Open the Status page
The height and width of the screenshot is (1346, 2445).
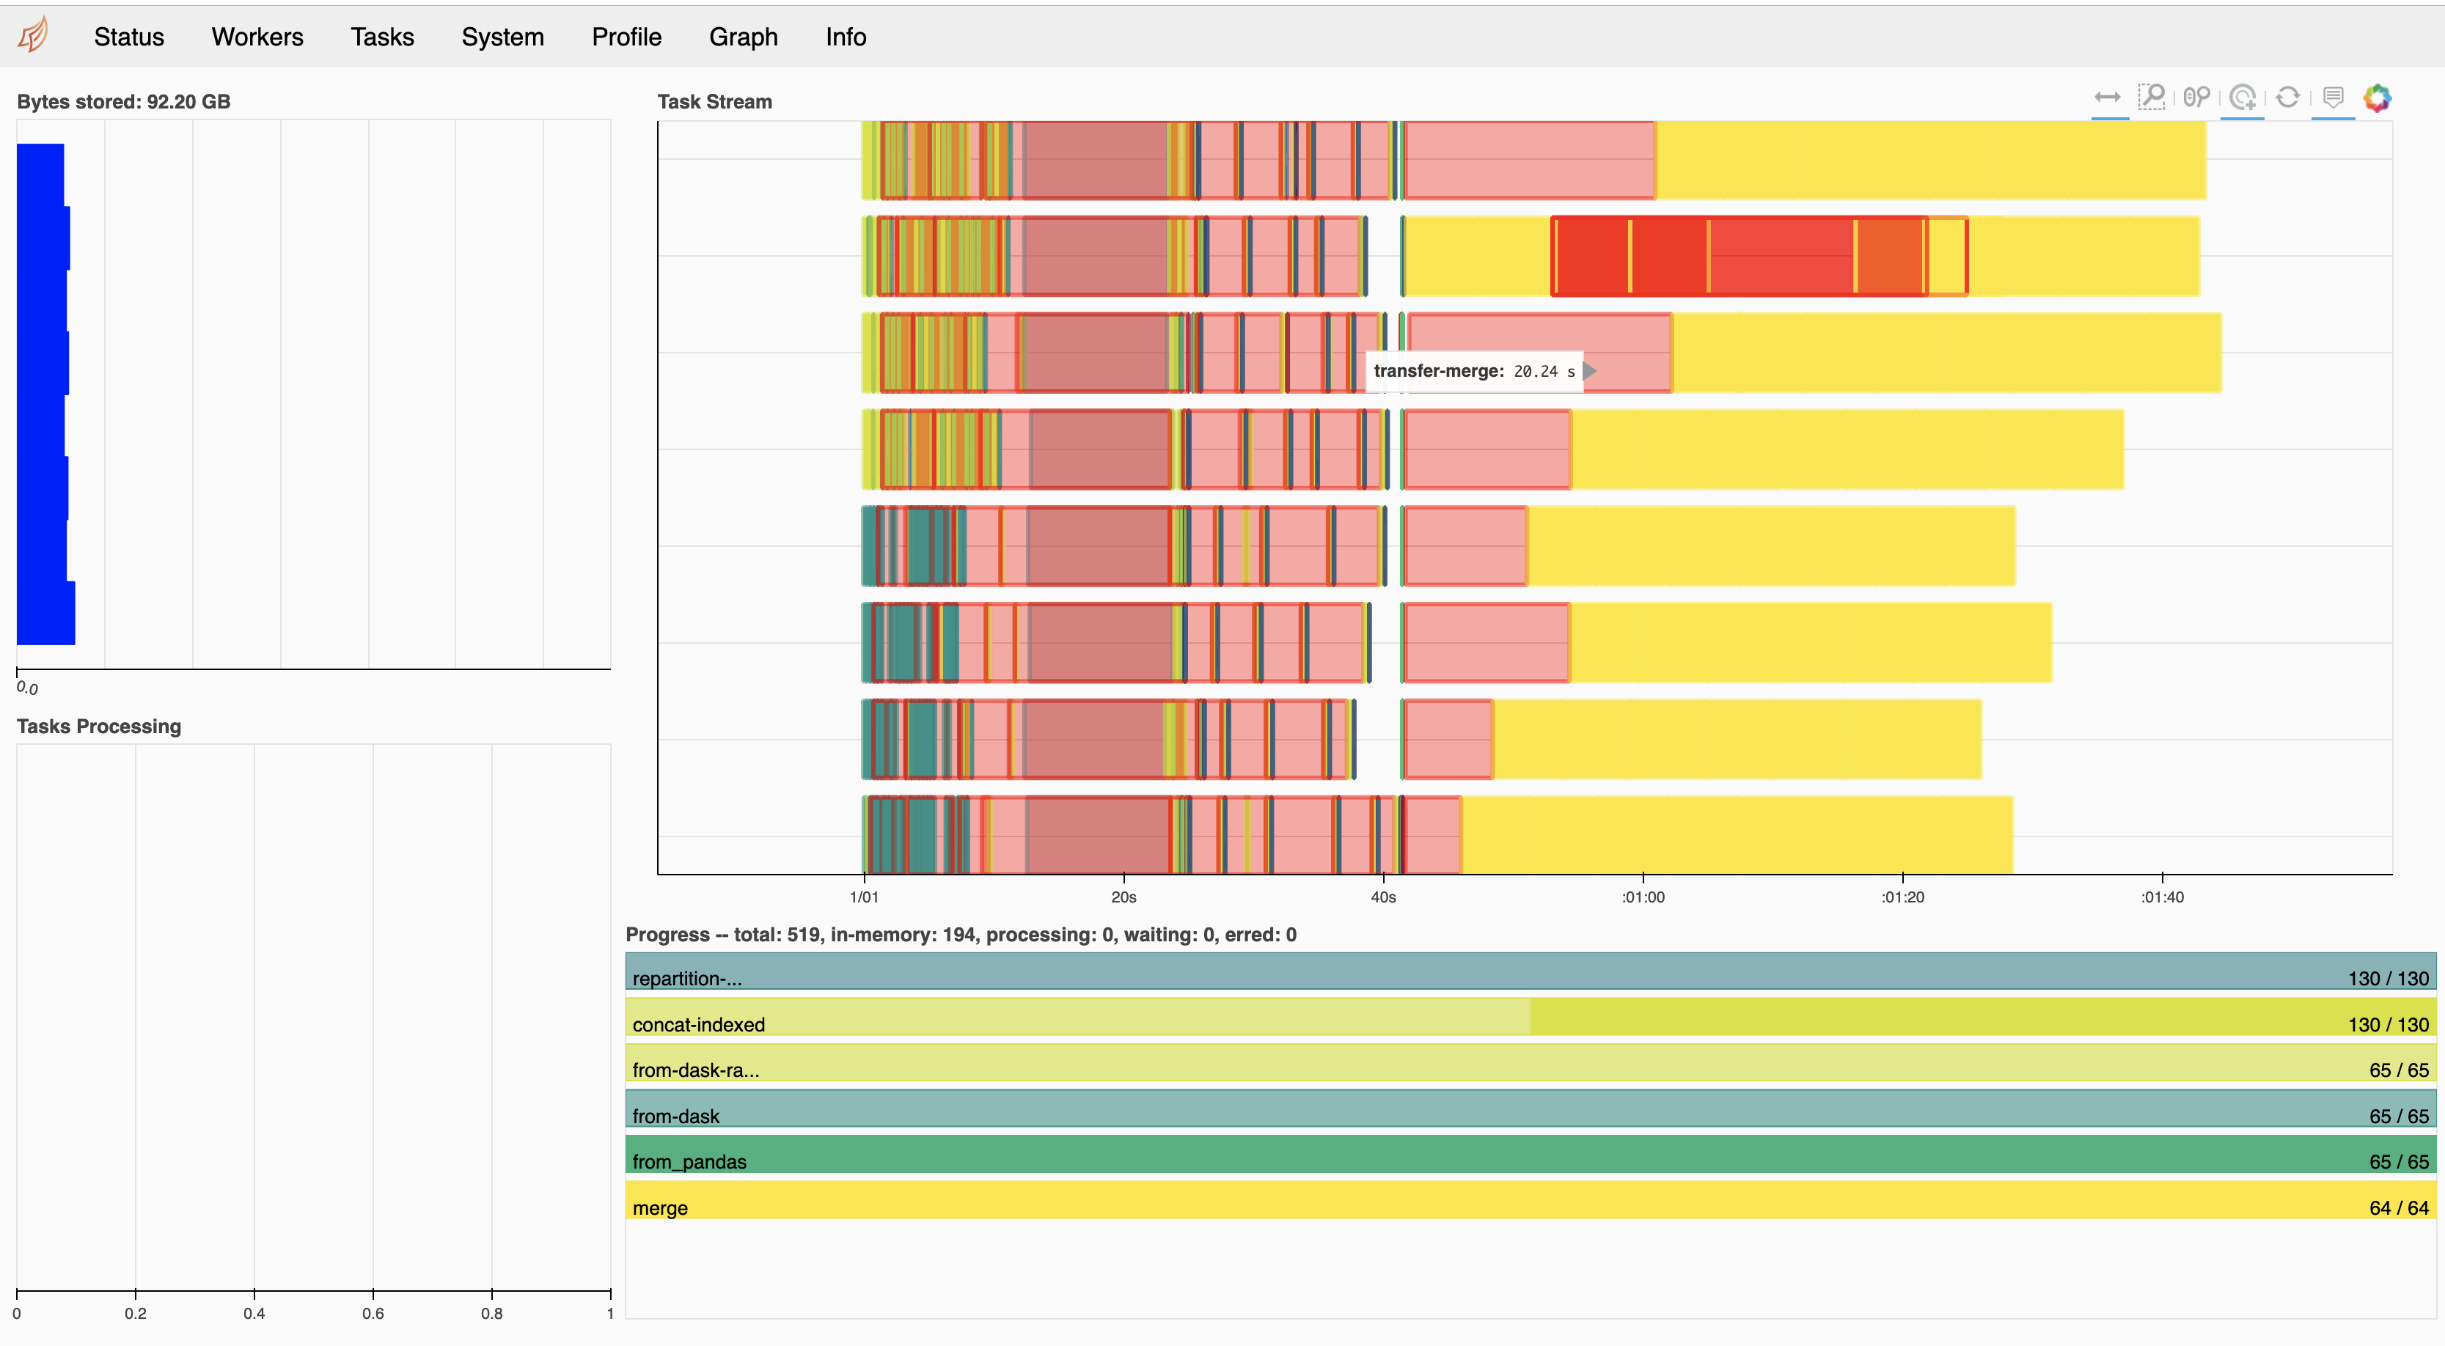[x=128, y=37]
